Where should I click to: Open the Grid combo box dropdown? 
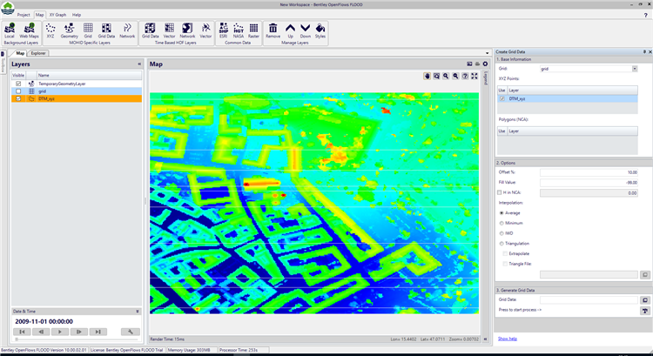(635, 69)
